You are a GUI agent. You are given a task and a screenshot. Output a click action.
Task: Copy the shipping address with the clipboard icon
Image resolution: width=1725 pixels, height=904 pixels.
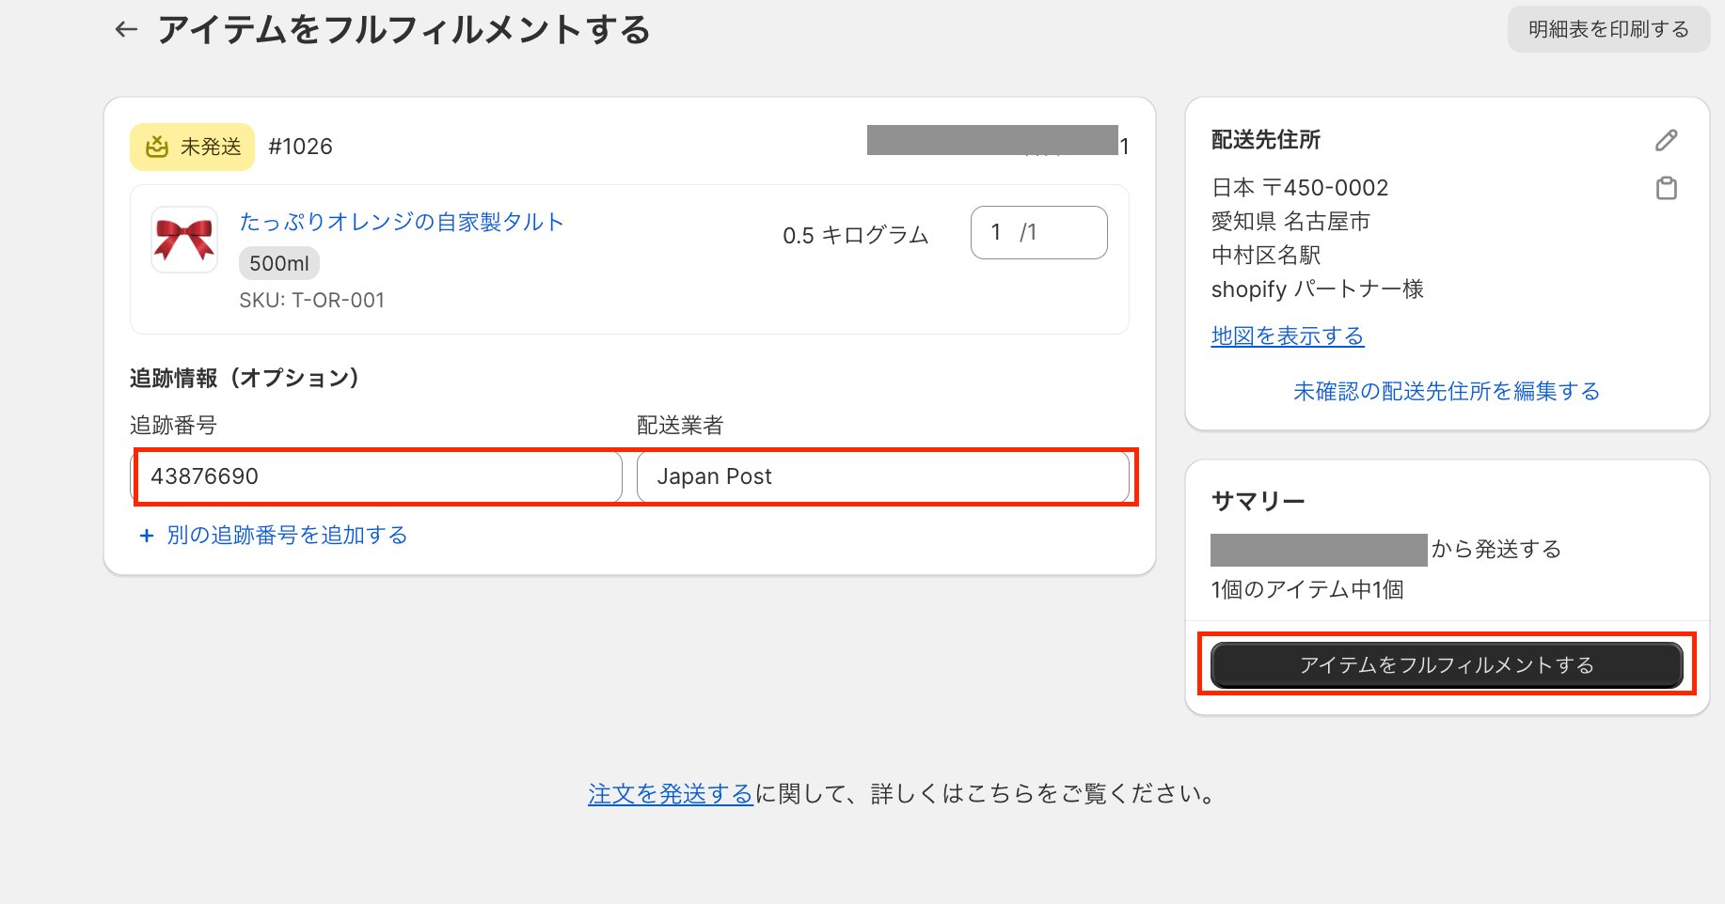[x=1666, y=188]
